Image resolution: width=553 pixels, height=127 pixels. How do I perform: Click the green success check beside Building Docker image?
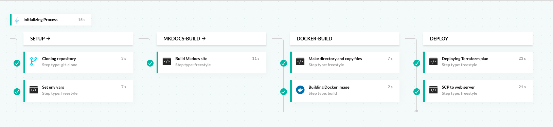click(x=284, y=92)
